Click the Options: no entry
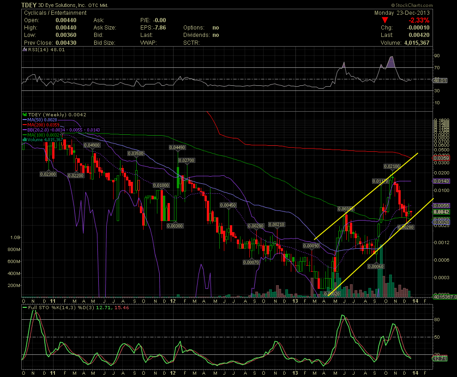Screen dimensions: 457x377 201,28
